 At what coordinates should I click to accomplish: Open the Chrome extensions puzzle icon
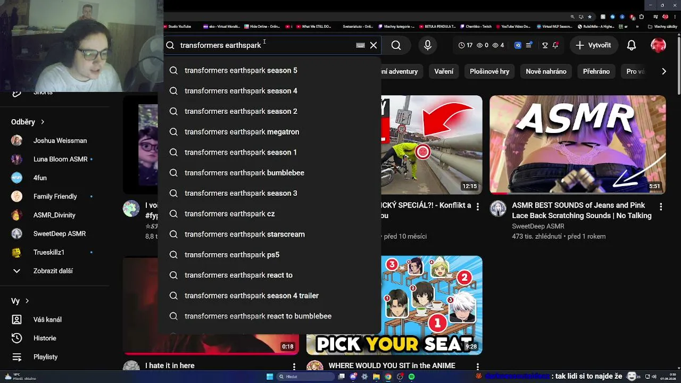[x=642, y=16]
